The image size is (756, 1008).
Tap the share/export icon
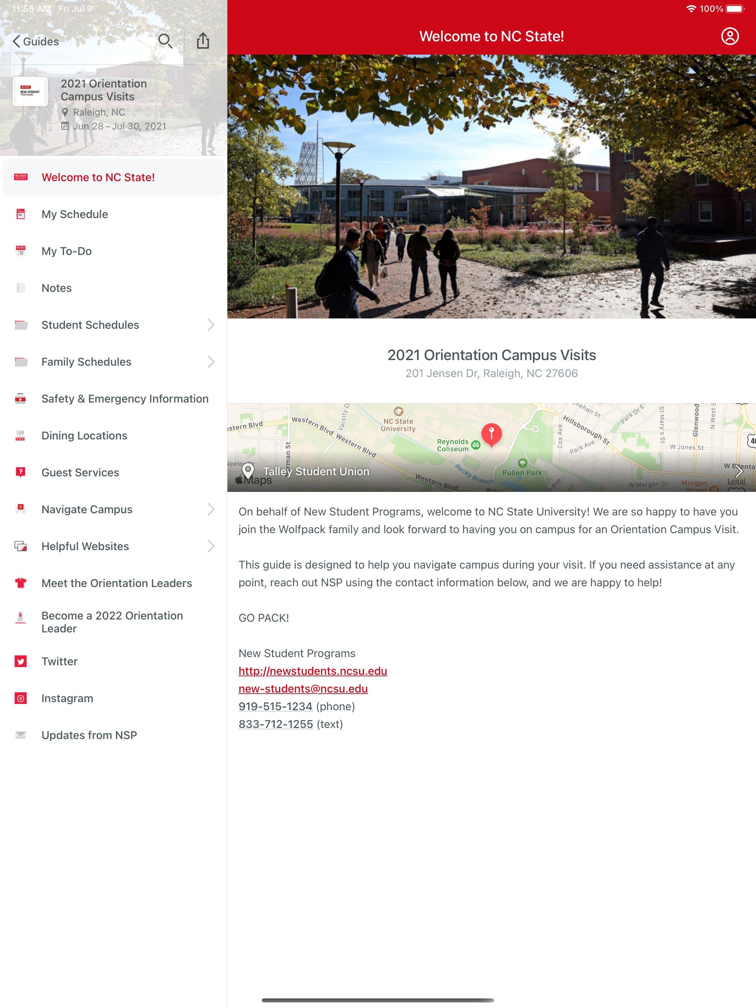click(204, 41)
